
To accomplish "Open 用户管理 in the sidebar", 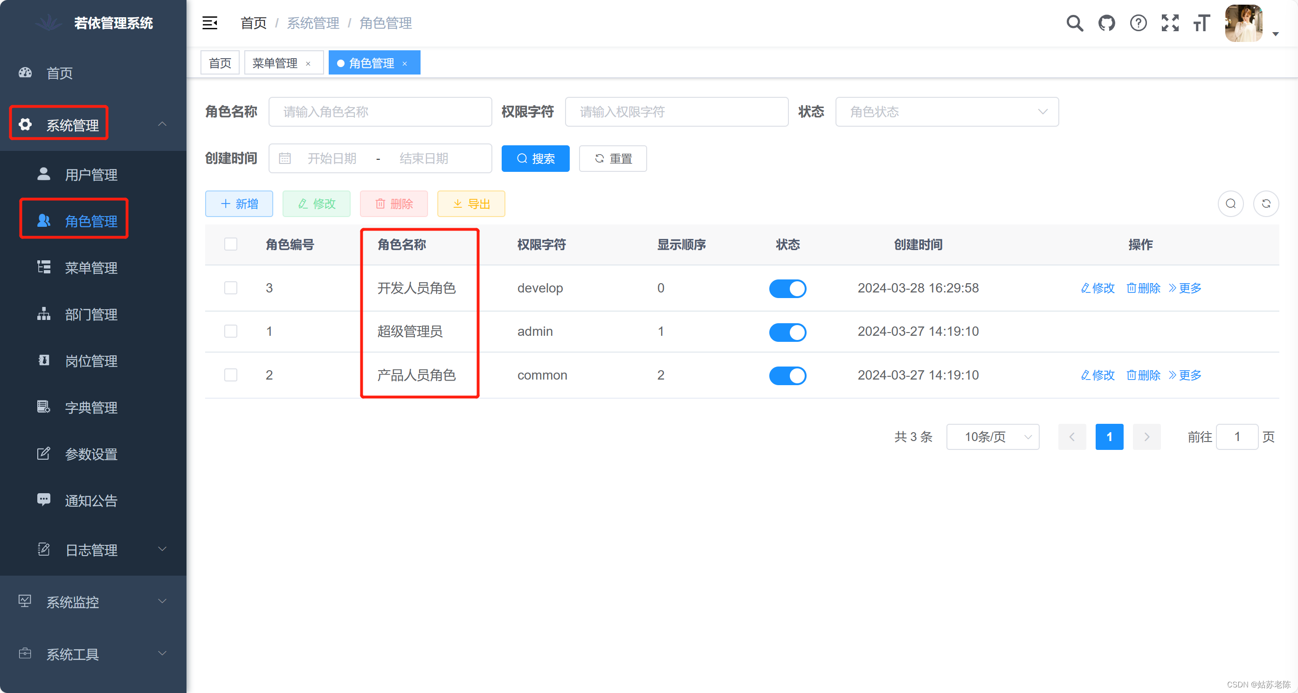I will tap(91, 175).
